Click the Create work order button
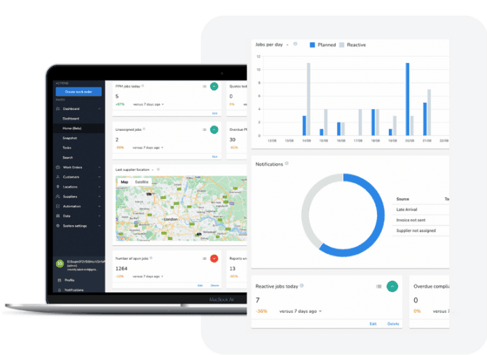 [x=78, y=92]
